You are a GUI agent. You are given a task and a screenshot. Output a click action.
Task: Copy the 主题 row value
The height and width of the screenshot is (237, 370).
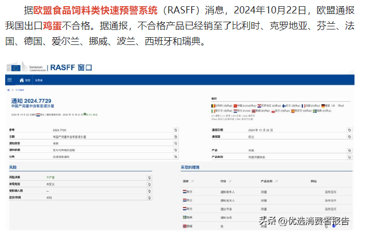point(176,137)
